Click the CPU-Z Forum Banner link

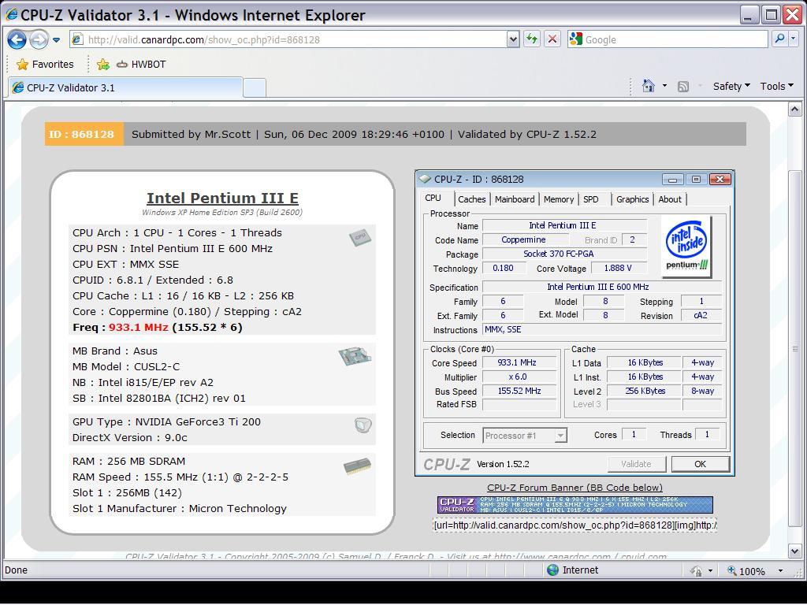coord(575,487)
